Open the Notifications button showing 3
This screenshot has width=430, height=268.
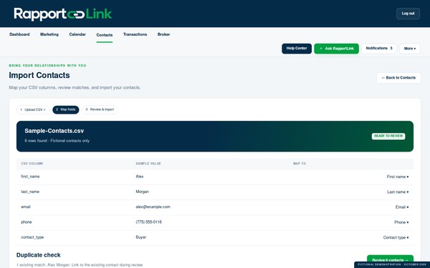pyautogui.click(x=379, y=49)
